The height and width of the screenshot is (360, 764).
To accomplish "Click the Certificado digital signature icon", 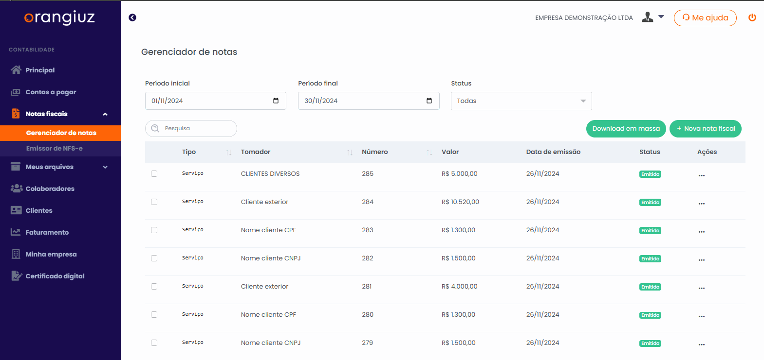I will point(17,276).
